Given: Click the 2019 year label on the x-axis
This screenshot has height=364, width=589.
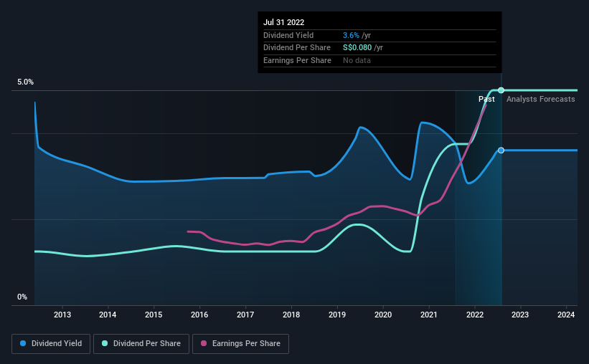Looking at the screenshot, I should coord(337,315).
